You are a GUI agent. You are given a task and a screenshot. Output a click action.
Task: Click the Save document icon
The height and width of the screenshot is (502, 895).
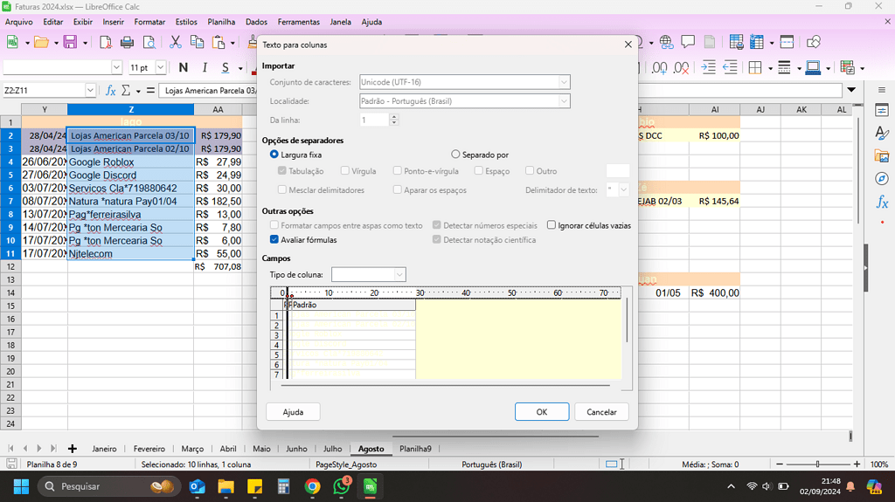point(70,42)
